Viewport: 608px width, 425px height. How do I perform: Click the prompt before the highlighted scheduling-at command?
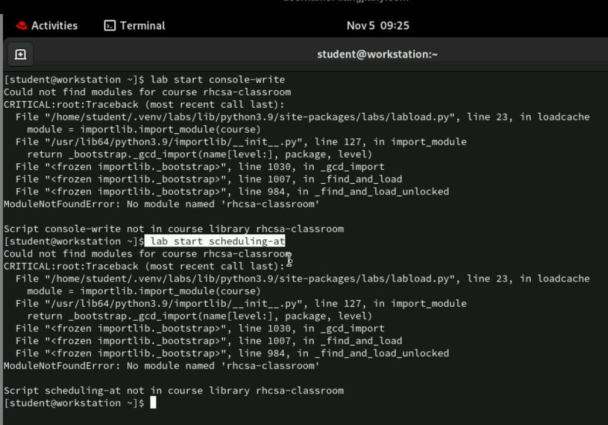[74, 241]
